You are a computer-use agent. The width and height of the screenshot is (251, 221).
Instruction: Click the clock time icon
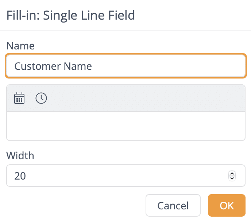(x=41, y=98)
